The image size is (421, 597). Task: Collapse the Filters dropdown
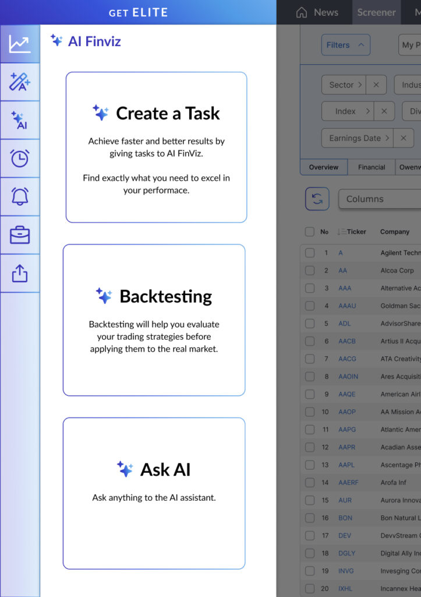(345, 45)
